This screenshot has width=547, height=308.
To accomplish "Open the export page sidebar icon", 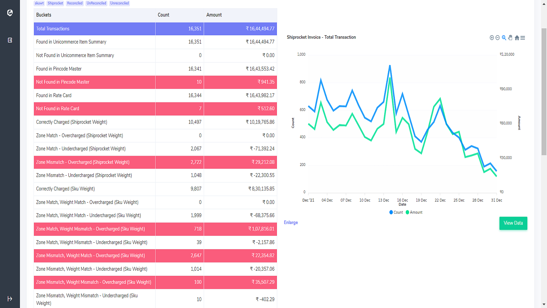I will pyautogui.click(x=10, y=40).
